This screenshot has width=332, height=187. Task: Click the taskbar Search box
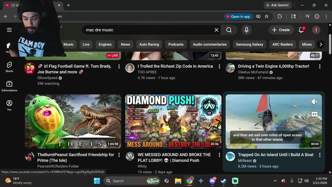pyautogui.click(x=132, y=181)
